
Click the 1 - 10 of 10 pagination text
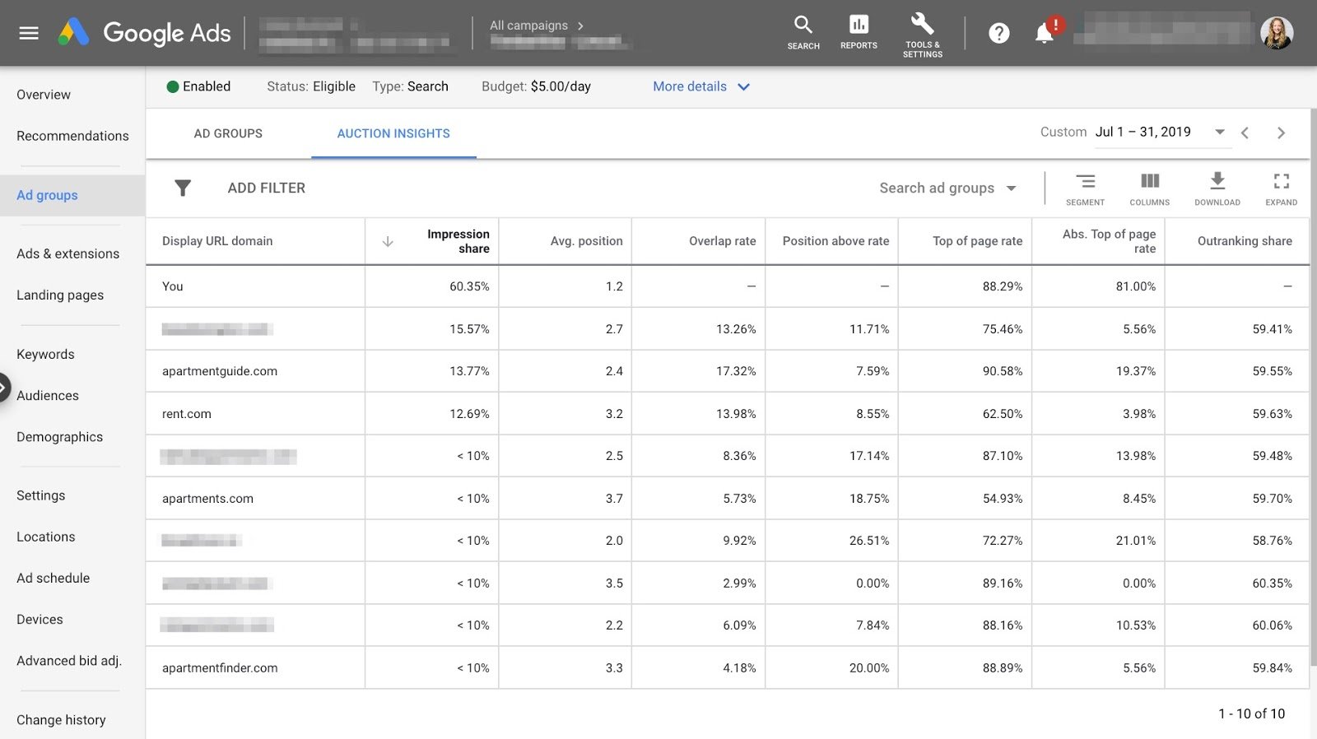pos(1251,713)
